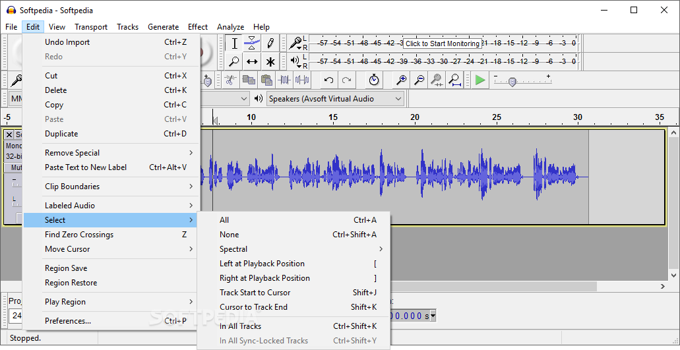Image resolution: width=680 pixels, height=350 pixels.
Task: Choose Left at Playback Position
Action: pyautogui.click(x=294, y=264)
